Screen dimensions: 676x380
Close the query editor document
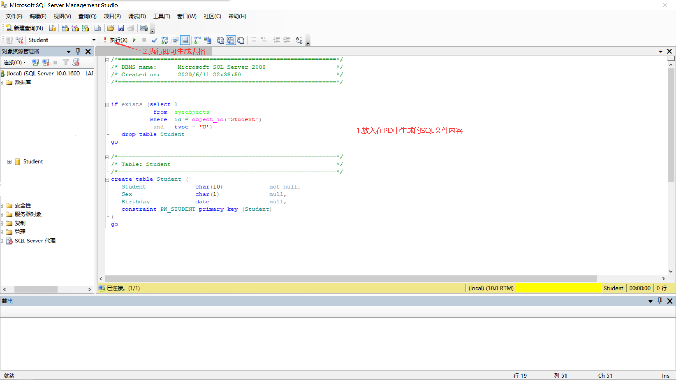tap(670, 51)
